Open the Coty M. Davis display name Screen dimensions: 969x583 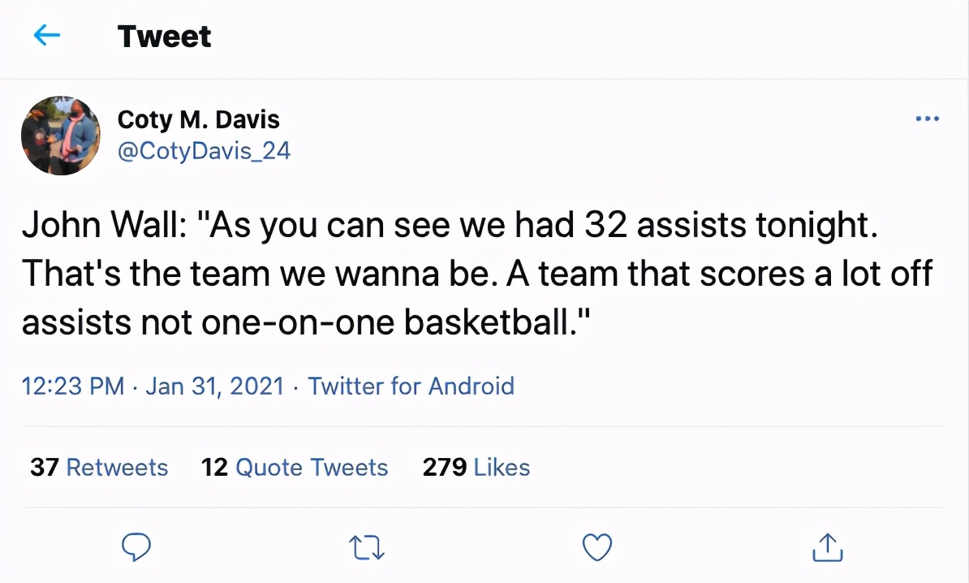pyautogui.click(x=198, y=120)
